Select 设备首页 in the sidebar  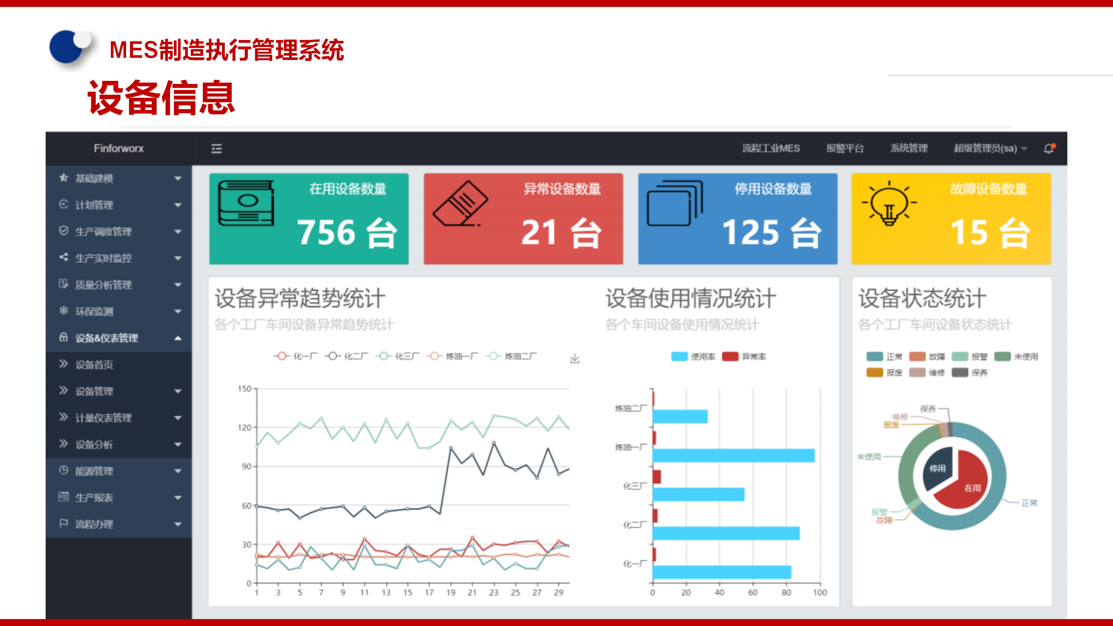pos(94,364)
